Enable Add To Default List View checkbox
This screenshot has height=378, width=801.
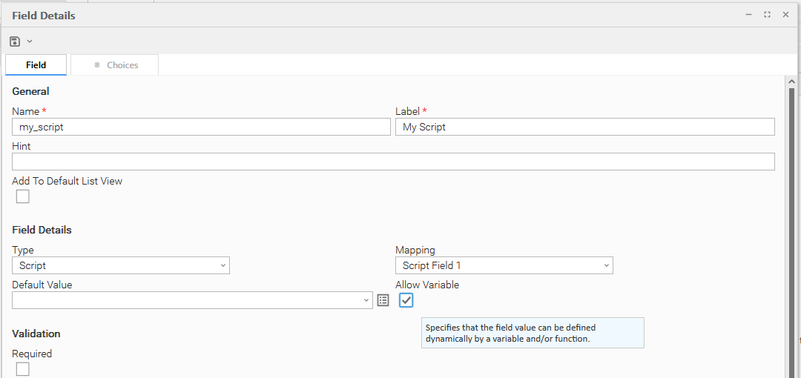click(x=23, y=196)
